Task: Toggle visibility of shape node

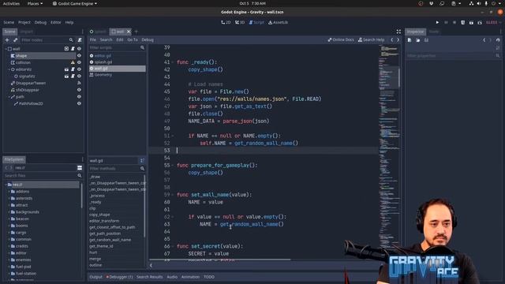Action: coord(79,56)
